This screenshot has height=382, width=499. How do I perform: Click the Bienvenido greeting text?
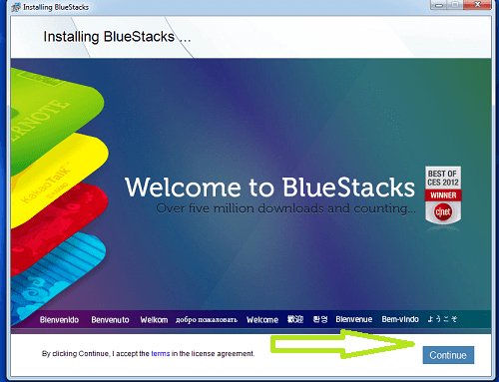click(59, 320)
